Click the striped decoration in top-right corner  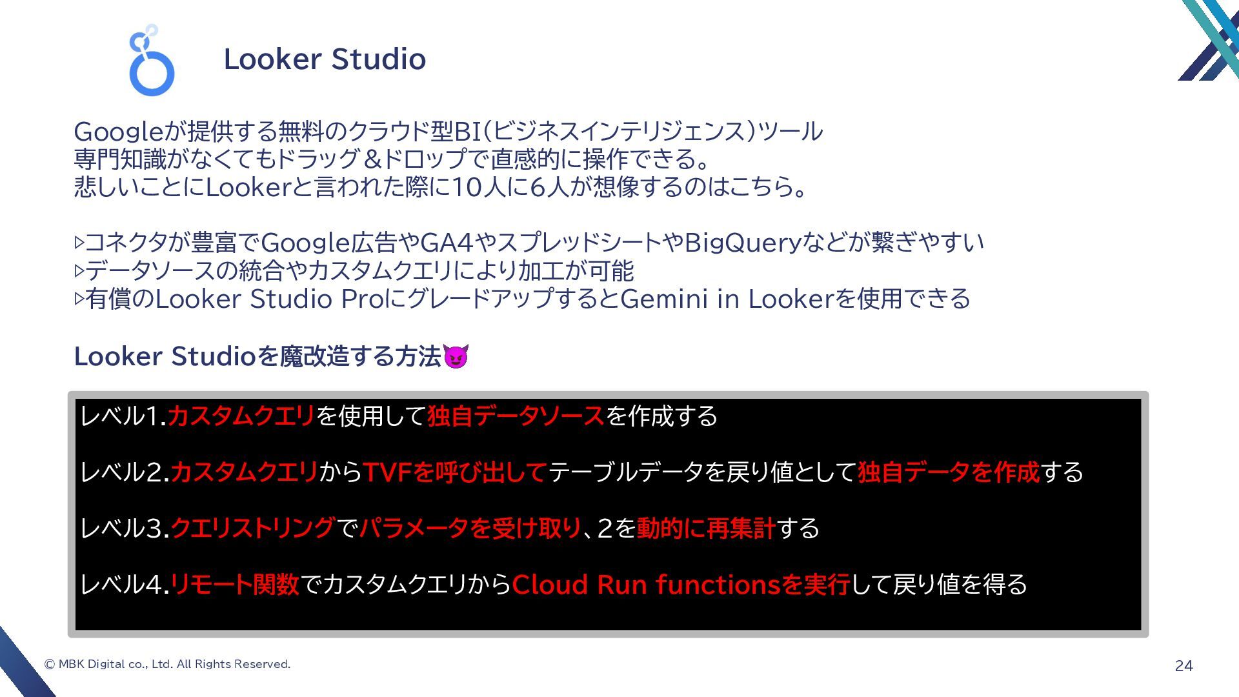(x=1209, y=40)
